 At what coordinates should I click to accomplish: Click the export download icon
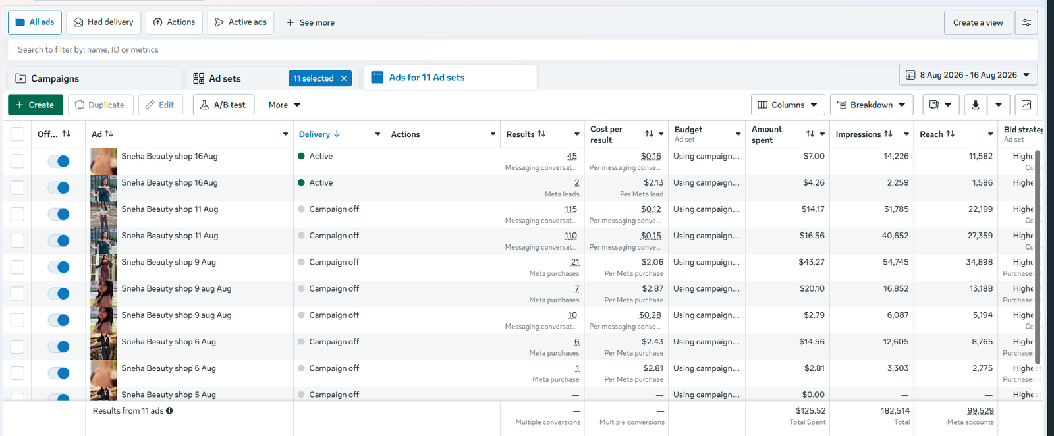(x=976, y=105)
